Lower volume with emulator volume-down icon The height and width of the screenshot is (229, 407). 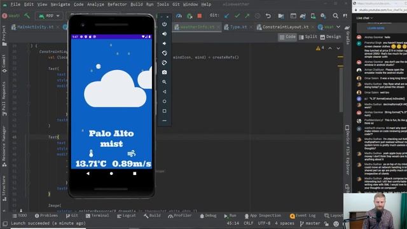click(x=164, y=43)
